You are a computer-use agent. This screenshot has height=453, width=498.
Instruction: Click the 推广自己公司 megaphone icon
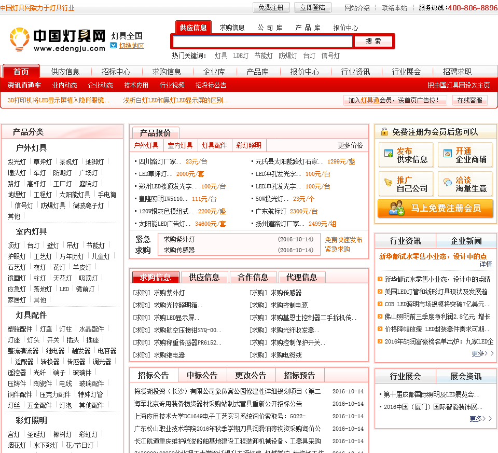pos(389,182)
